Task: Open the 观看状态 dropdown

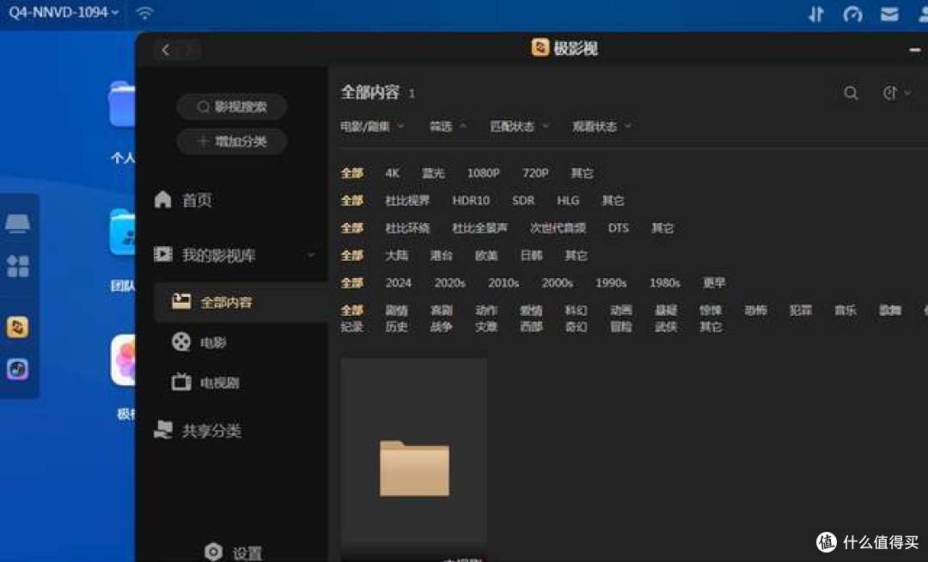Action: click(601, 126)
